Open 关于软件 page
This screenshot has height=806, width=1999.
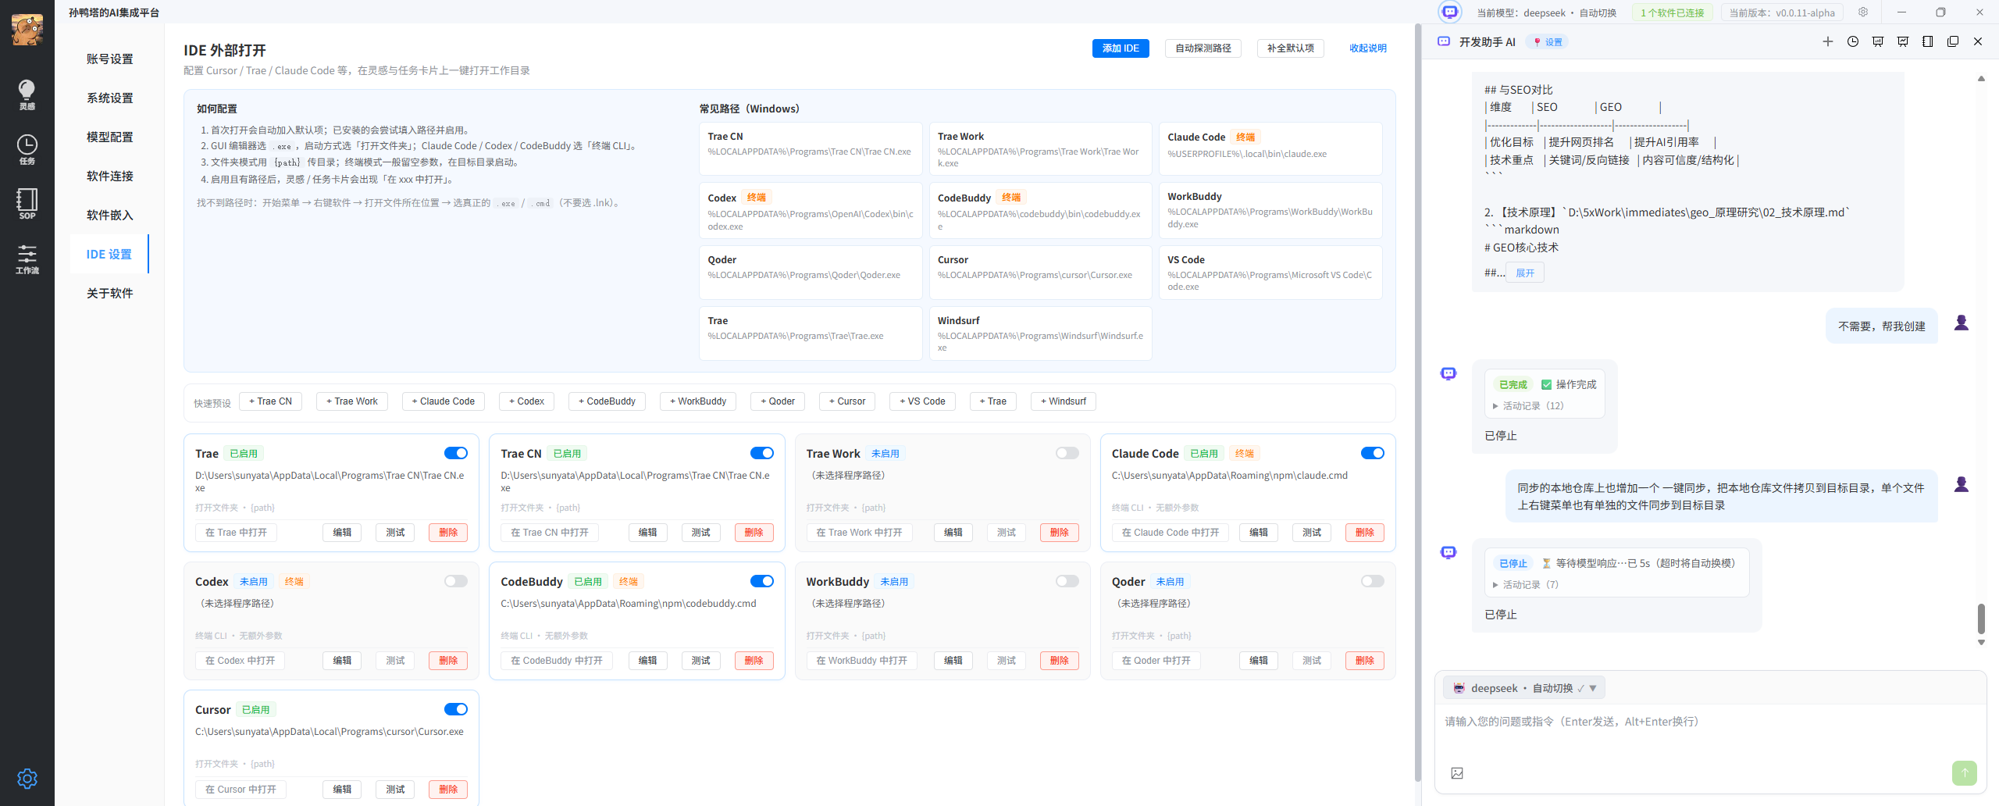coord(109,294)
